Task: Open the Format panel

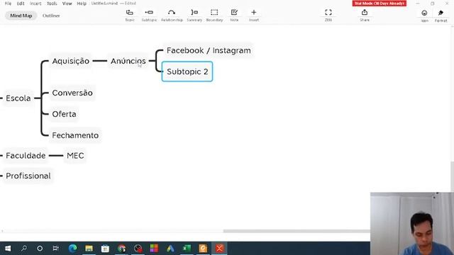Action: point(441,16)
